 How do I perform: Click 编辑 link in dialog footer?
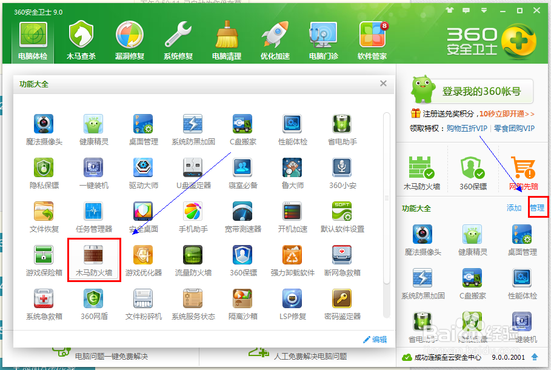[x=375, y=340]
